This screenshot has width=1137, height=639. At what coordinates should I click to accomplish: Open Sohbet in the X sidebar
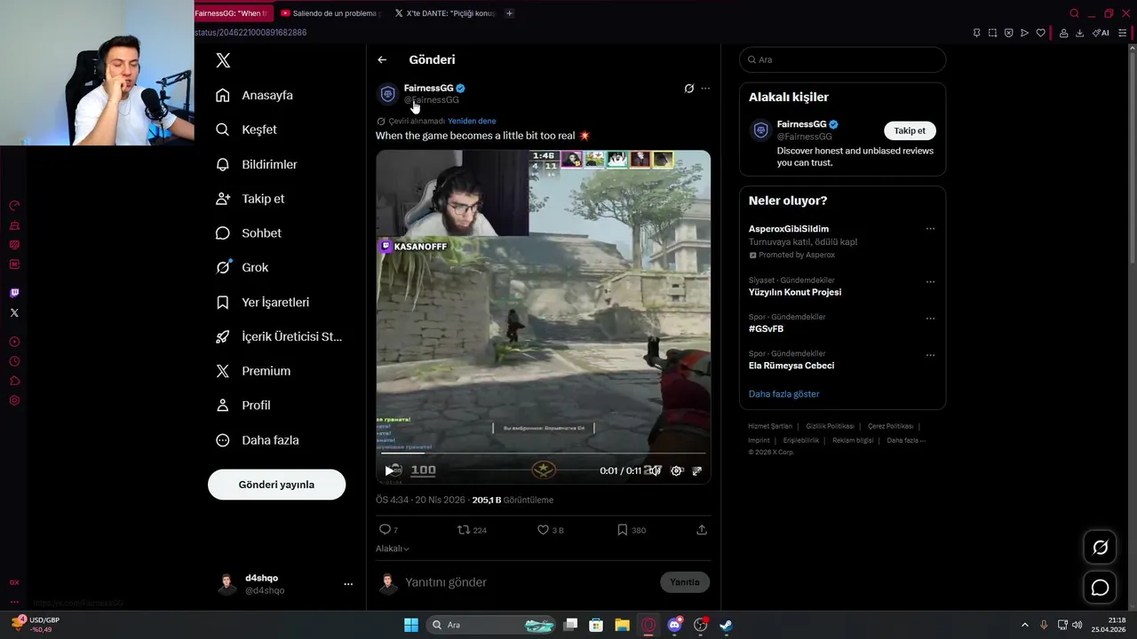(x=249, y=233)
